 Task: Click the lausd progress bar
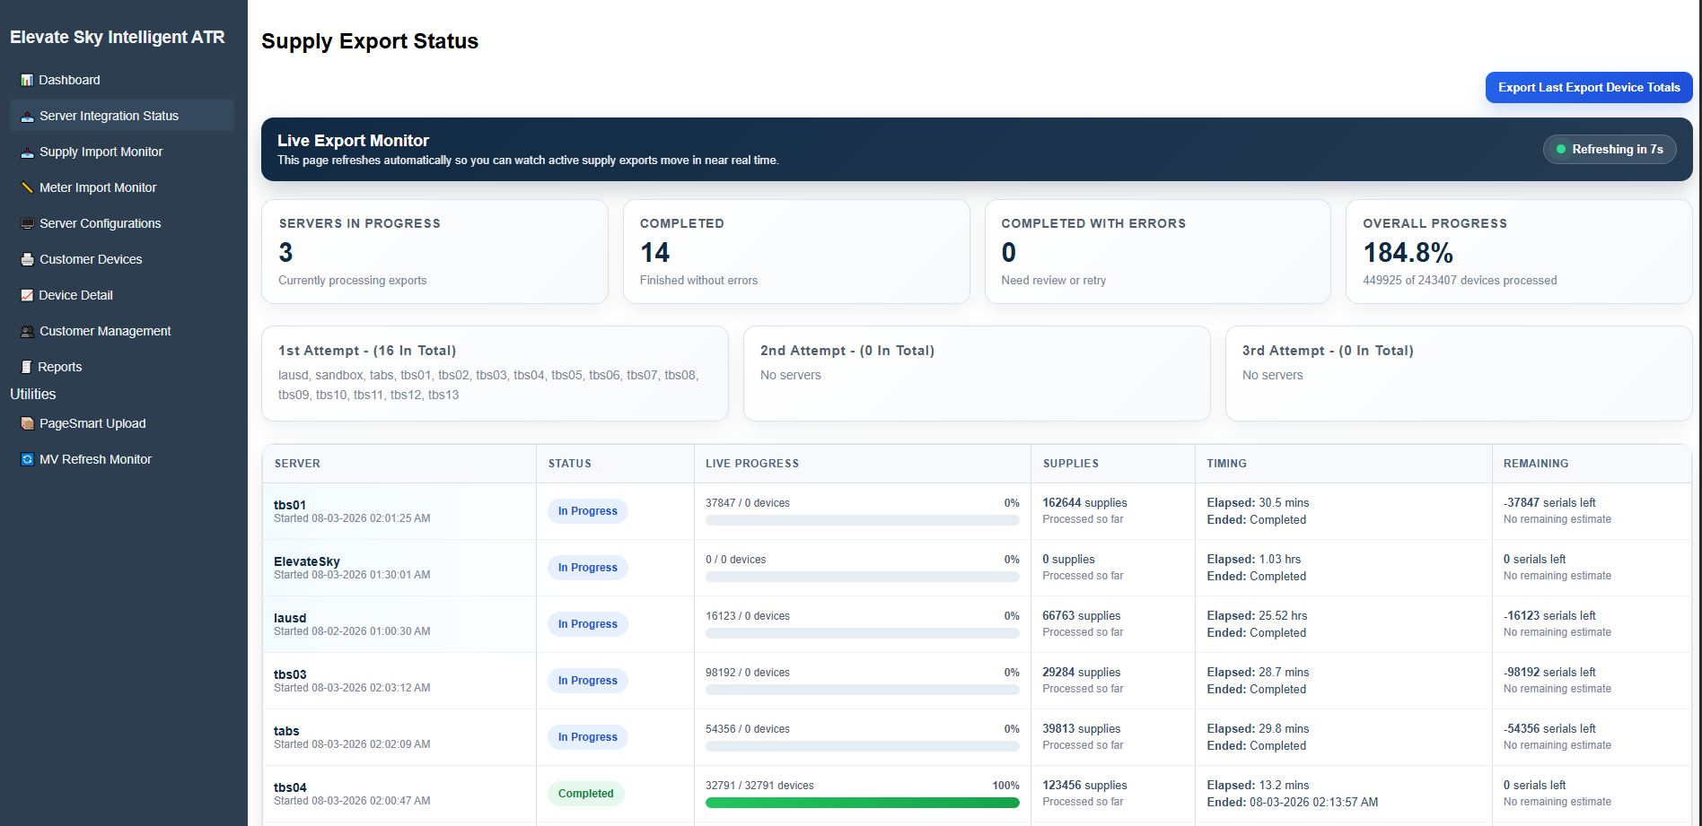tap(863, 633)
